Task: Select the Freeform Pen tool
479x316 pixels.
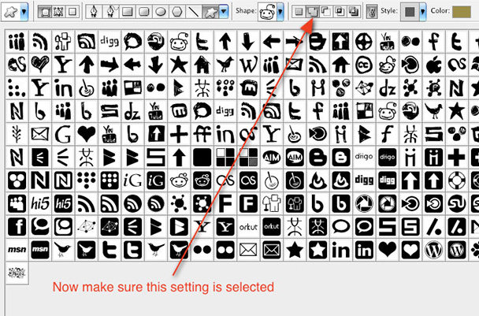Action: pyautogui.click(x=110, y=13)
